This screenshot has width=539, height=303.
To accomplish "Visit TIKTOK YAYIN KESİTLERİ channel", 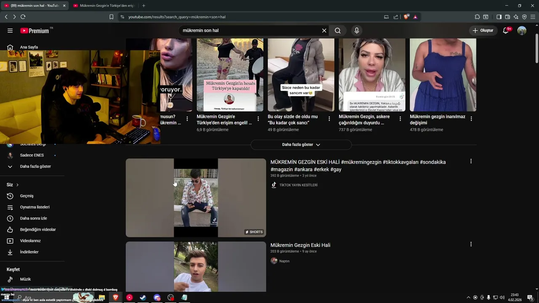I will pos(298,185).
